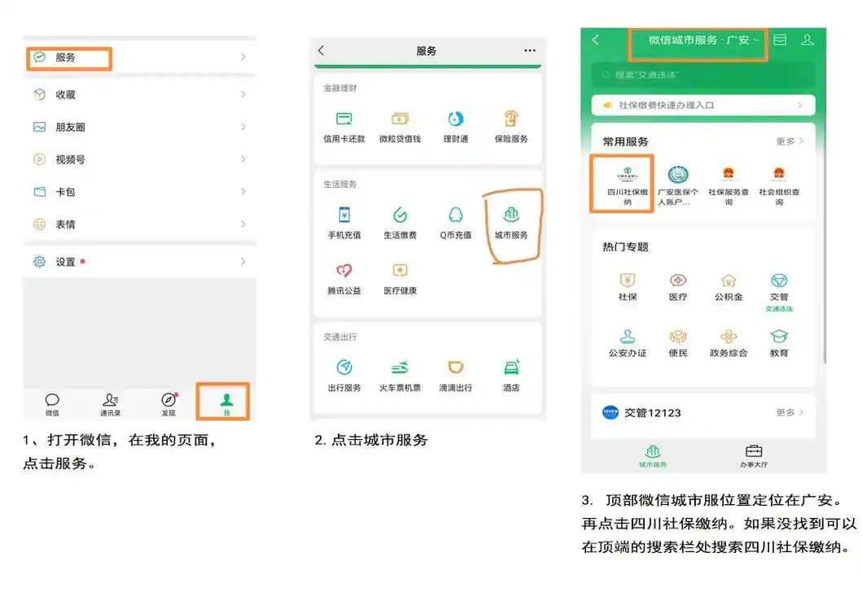Open the profile icon in the city services header

click(x=807, y=40)
